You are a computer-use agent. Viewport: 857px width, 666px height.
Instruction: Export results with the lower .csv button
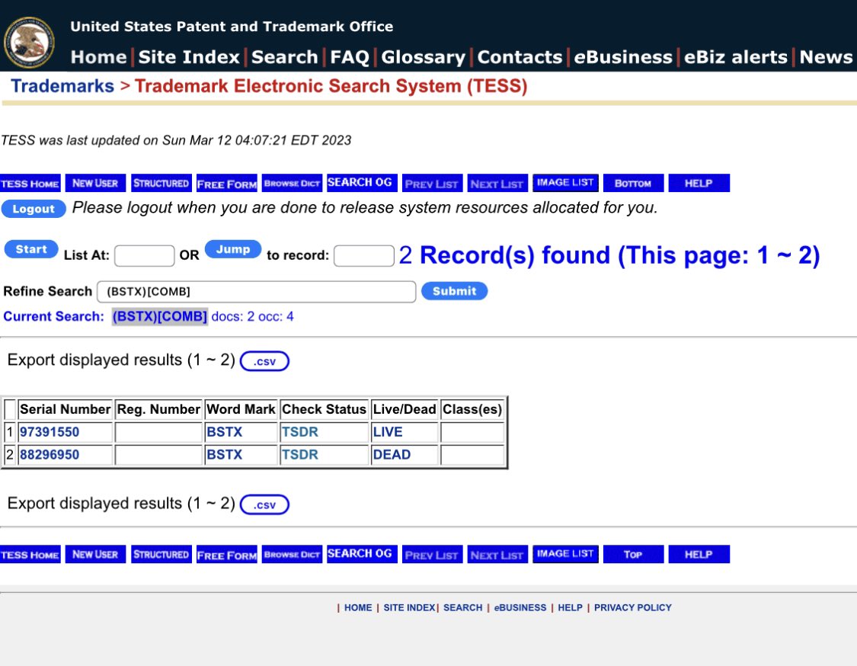click(264, 504)
